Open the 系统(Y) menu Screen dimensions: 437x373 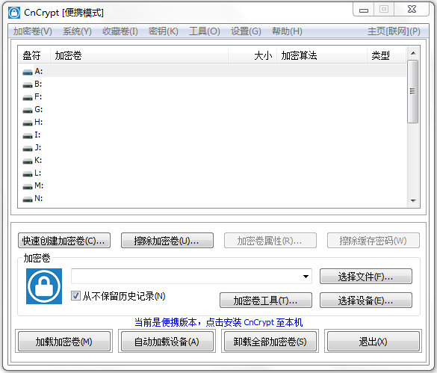pyautogui.click(x=77, y=31)
